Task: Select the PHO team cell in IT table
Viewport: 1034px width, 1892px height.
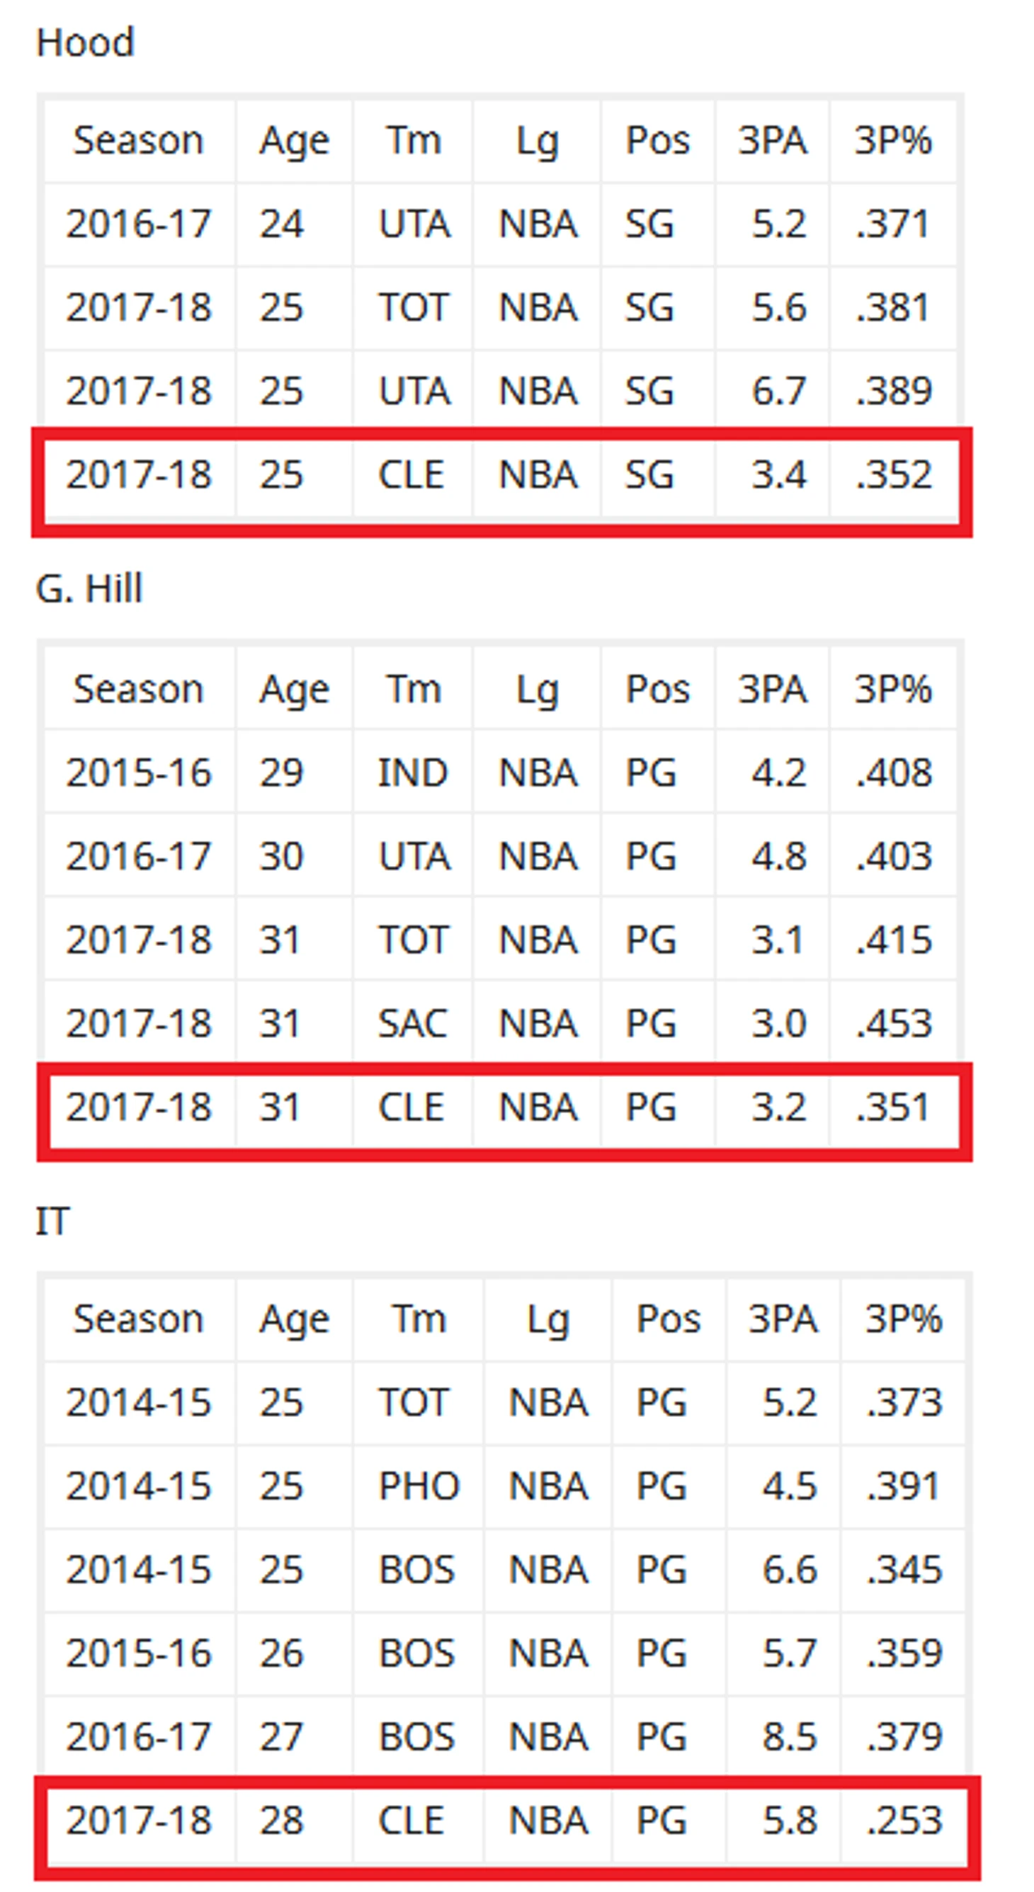Action: 419,1486
